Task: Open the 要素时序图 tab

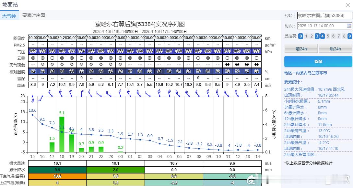Action: 34,15
